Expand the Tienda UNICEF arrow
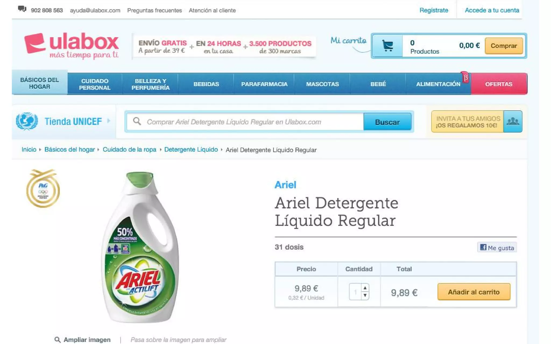The height and width of the screenshot is (344, 551). (108, 121)
